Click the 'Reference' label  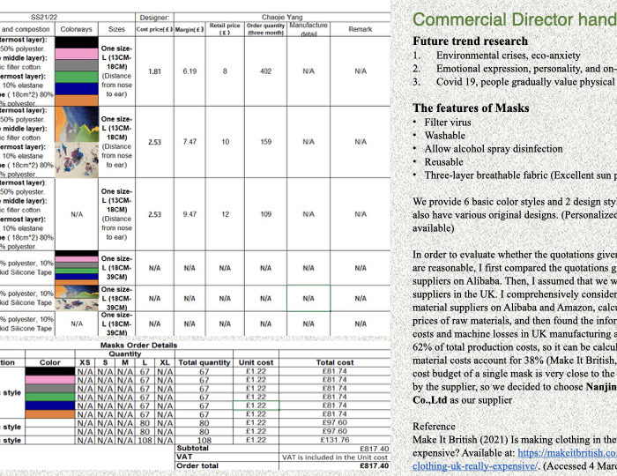pyautogui.click(x=434, y=427)
